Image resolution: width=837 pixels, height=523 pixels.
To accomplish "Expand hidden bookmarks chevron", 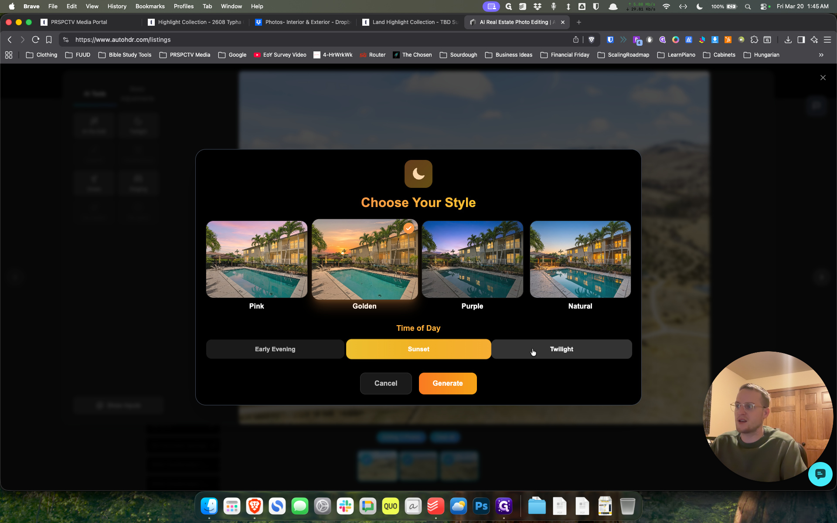I will tap(821, 55).
